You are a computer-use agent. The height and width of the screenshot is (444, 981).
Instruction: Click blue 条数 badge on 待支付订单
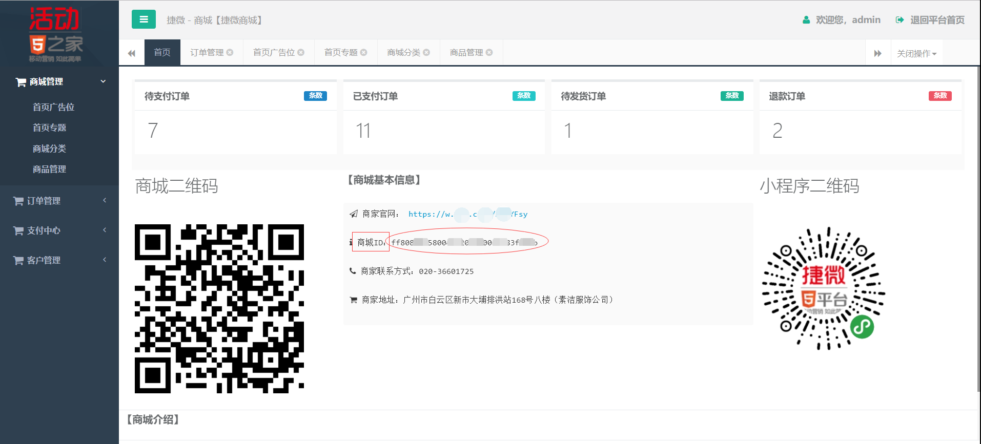(315, 96)
